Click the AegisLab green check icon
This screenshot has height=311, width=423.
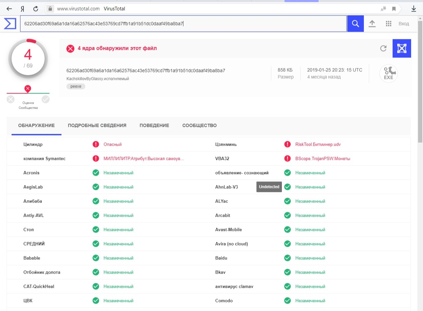click(96, 187)
